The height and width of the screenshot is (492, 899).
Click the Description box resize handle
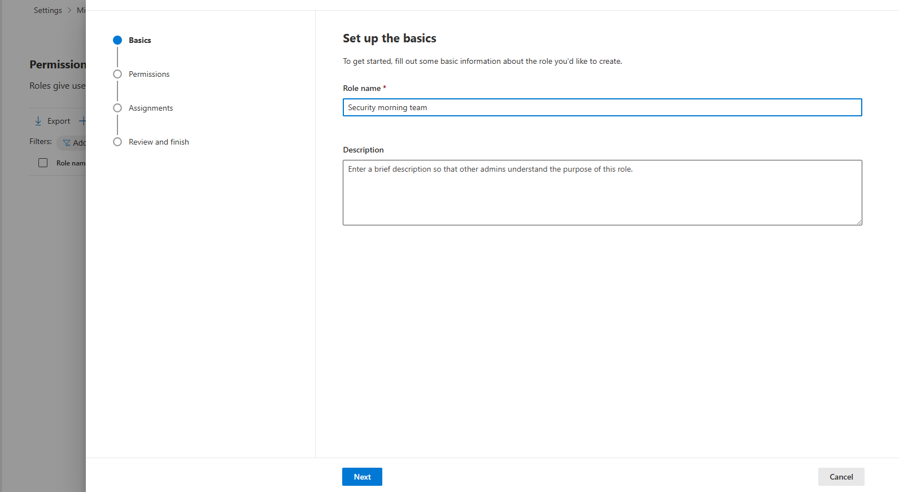point(859,222)
